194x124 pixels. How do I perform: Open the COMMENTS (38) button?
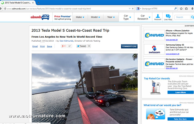tap(129, 47)
